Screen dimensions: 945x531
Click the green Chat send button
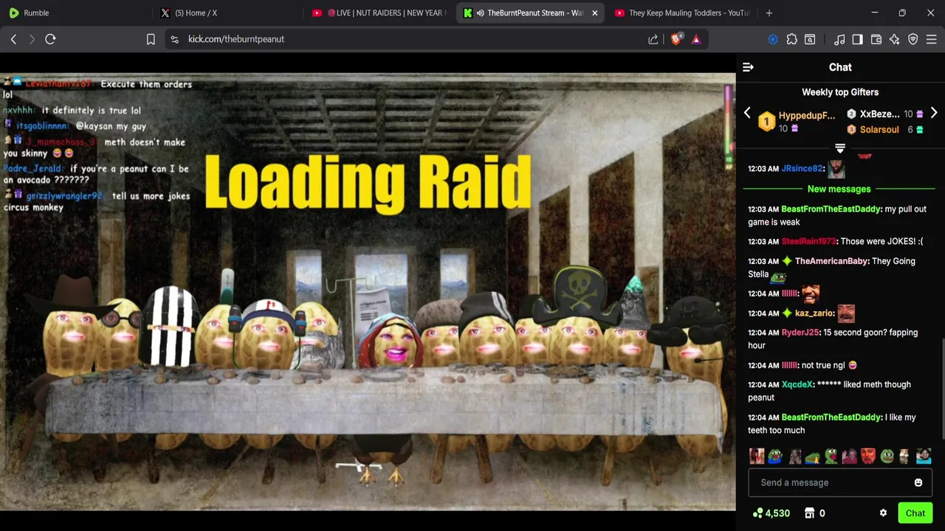click(x=915, y=513)
